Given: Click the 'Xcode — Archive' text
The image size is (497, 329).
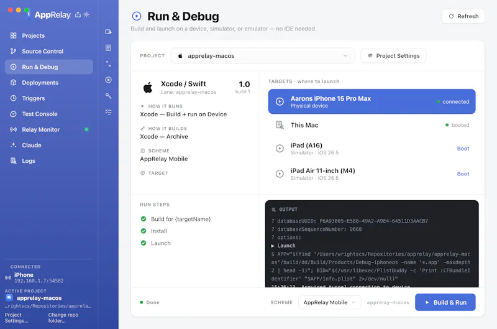Looking at the screenshot, I should click(164, 136).
